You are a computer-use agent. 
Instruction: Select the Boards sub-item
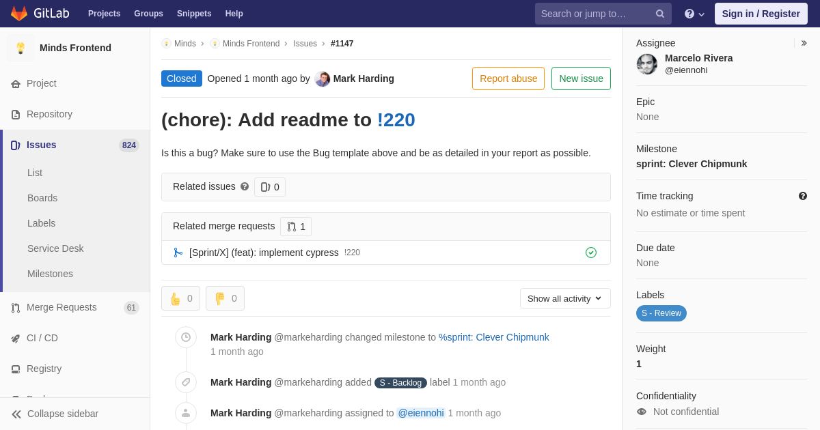tap(42, 198)
